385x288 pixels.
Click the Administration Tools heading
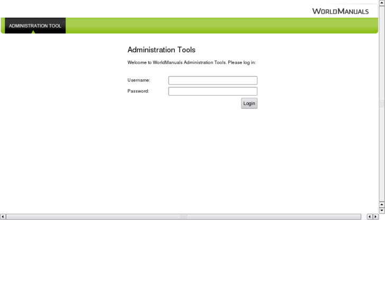tap(162, 50)
